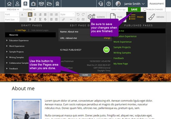Open the Home icon in top navigation
This screenshot has width=171, height=119.
9,4
